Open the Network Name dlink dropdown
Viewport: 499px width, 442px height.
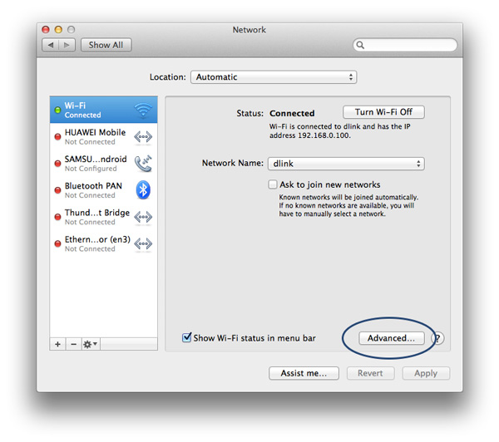[x=346, y=164]
